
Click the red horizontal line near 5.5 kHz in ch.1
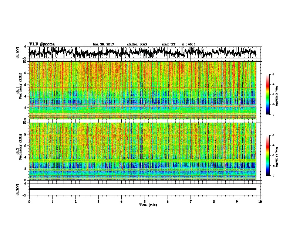point(142,88)
